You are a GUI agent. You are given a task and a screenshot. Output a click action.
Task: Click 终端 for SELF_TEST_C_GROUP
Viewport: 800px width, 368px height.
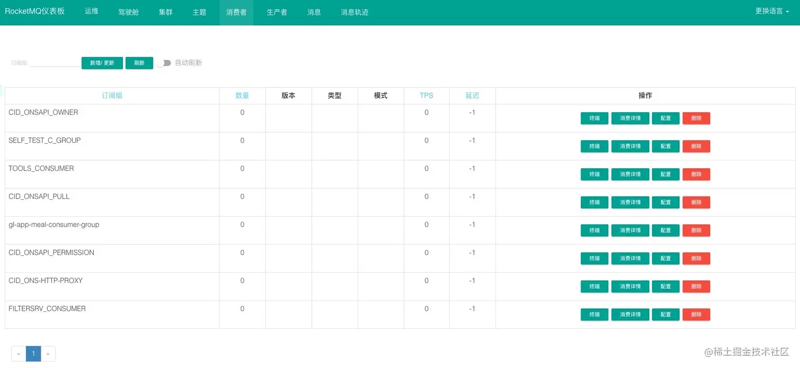pos(595,146)
